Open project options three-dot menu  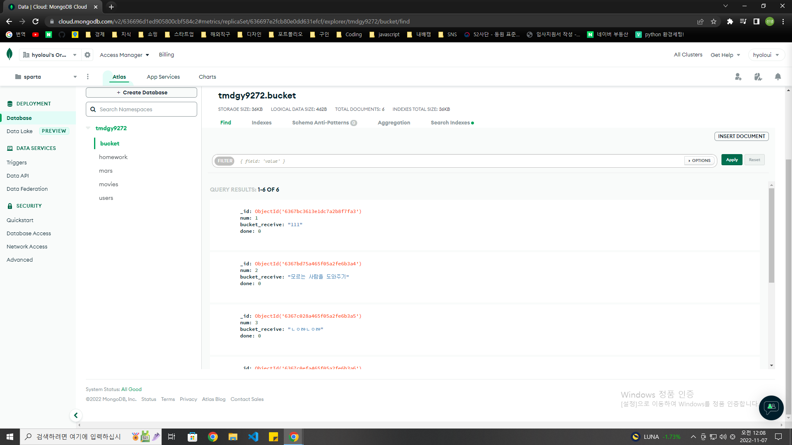click(x=88, y=77)
